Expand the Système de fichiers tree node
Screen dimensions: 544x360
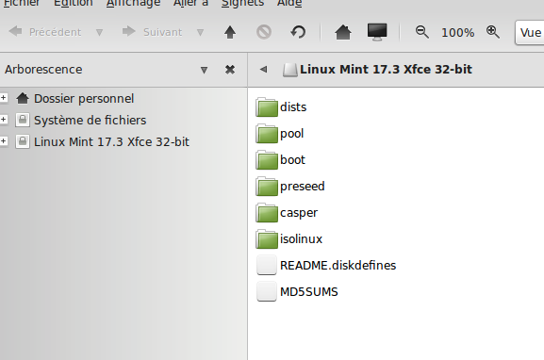tap(4, 120)
